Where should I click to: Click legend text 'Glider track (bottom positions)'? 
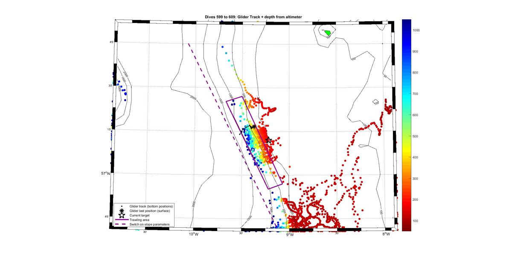(x=151, y=206)
